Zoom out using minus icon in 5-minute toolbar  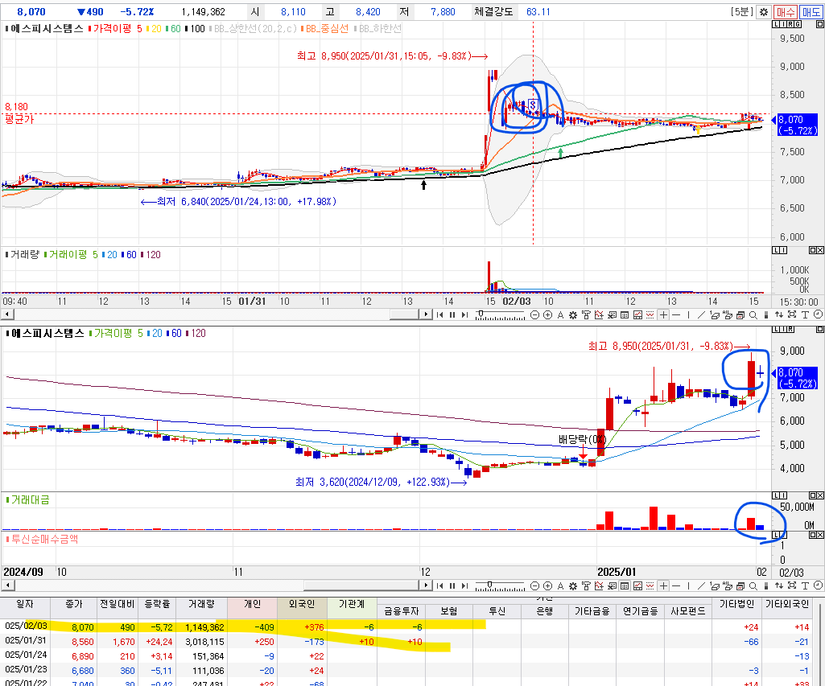click(x=534, y=315)
